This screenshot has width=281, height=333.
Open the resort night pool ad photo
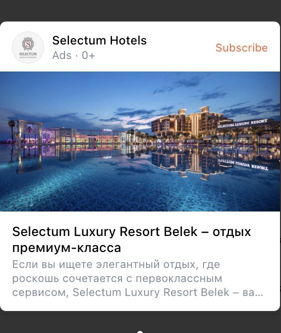[x=140, y=141]
